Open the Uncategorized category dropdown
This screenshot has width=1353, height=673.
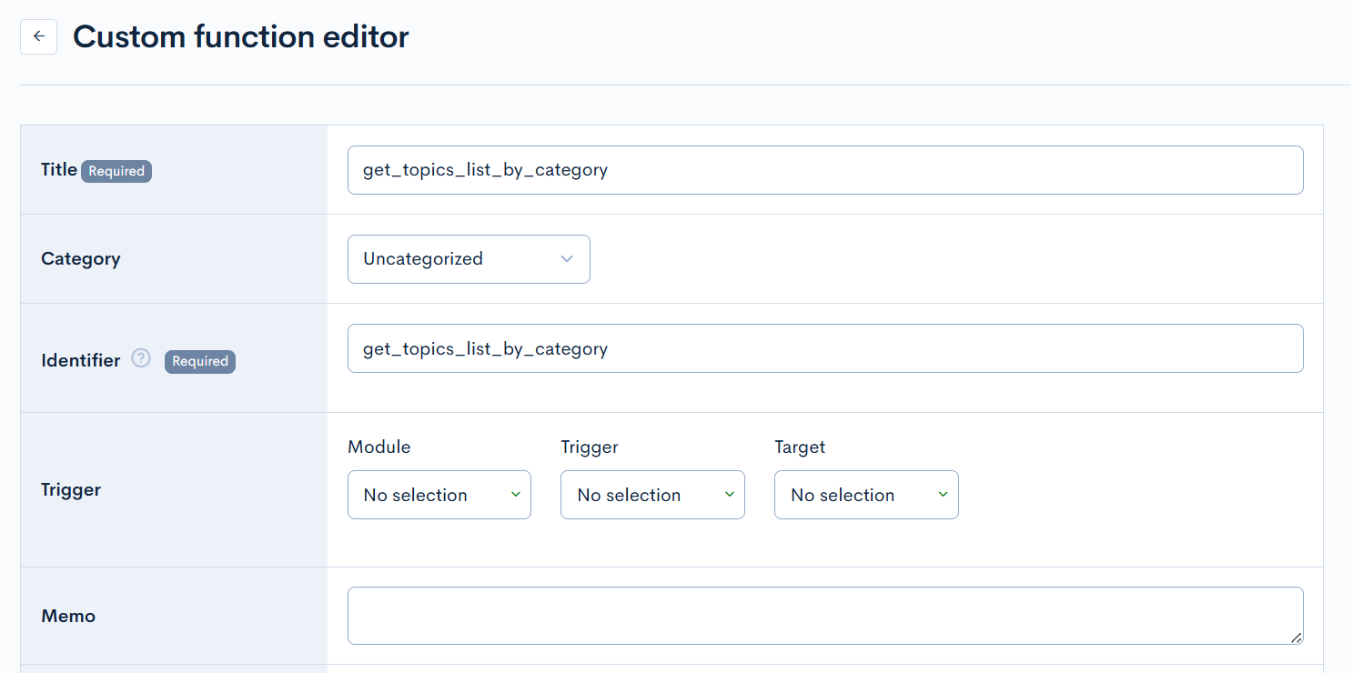(x=468, y=259)
